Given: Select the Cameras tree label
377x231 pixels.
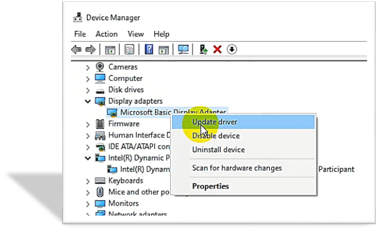Looking at the screenshot, I should (123, 67).
